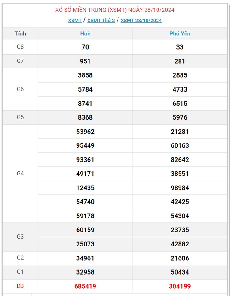Screen dimensions: 230x296
Task: Click the G4 row label
Action: pos(20,174)
